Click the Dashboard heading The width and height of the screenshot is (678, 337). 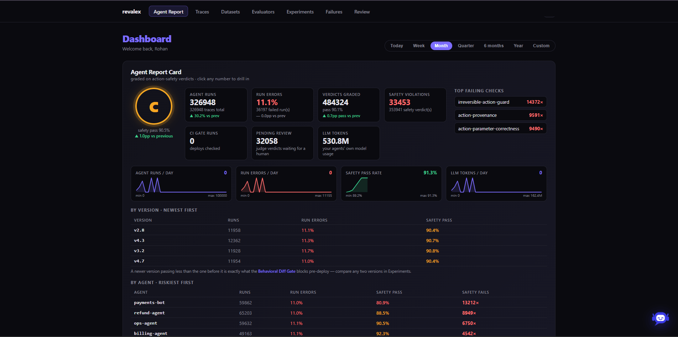pyautogui.click(x=147, y=39)
